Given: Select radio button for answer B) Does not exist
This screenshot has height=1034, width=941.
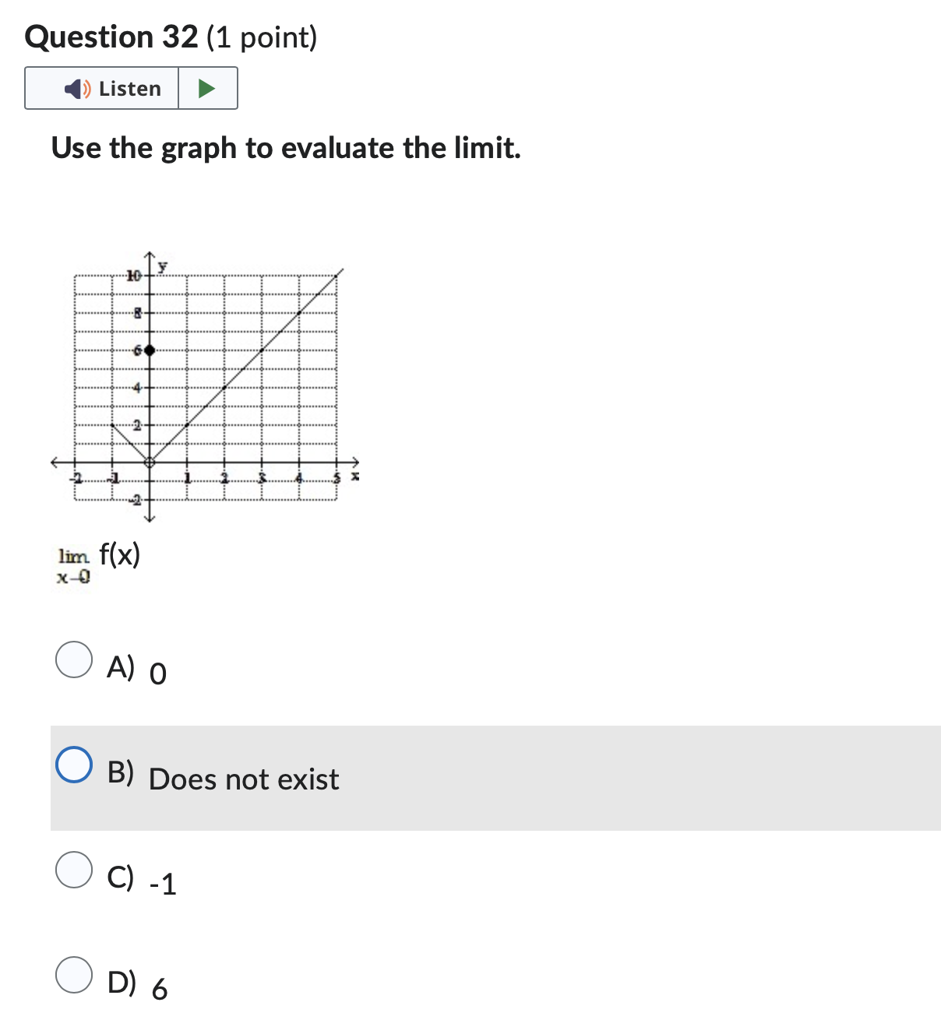Looking at the screenshot, I should (73, 765).
